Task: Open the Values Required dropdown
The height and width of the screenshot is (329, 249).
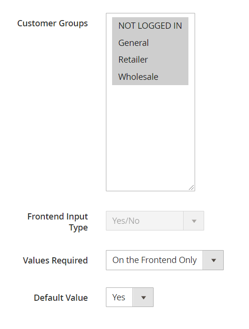Action: click(x=165, y=260)
